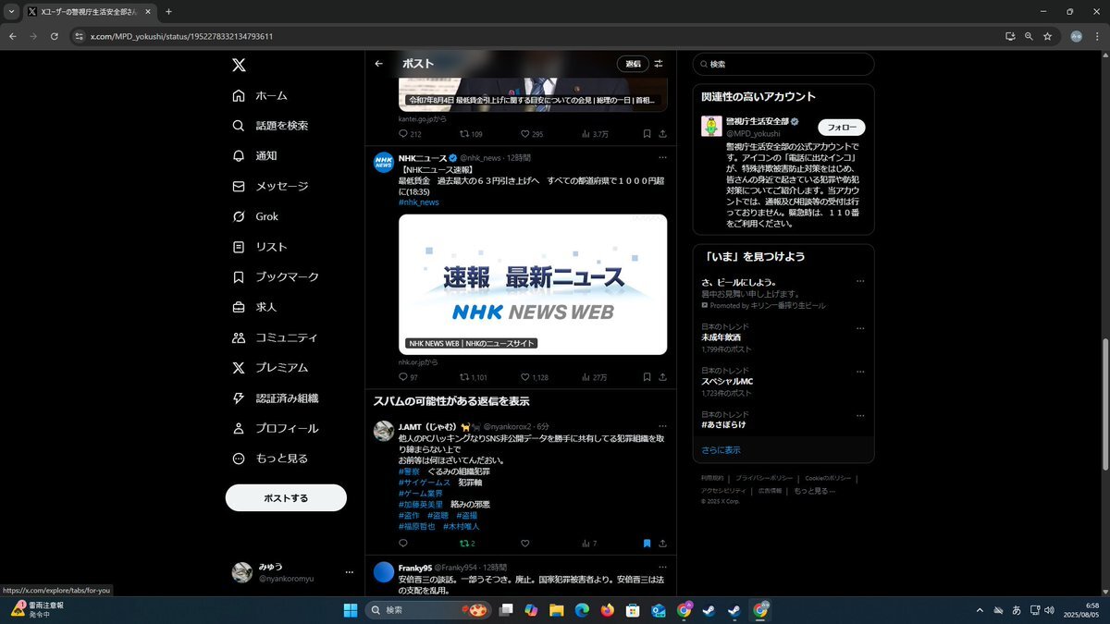Open 通知 notifications
This screenshot has width=1110, height=624.
point(254,155)
